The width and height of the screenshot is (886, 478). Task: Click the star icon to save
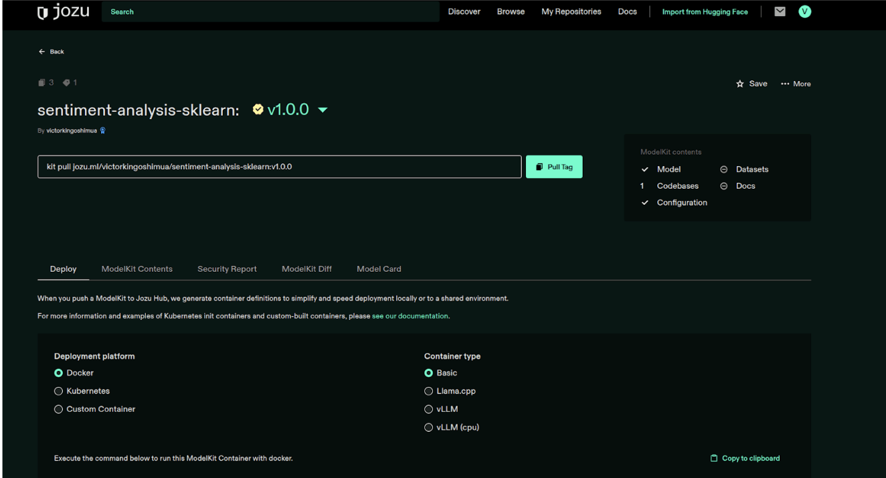pos(739,84)
